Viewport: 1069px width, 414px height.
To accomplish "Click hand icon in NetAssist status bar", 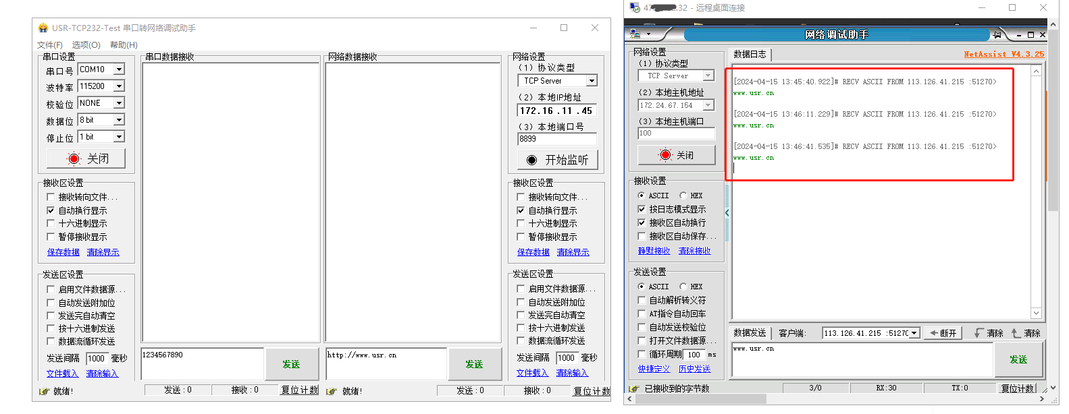I will [x=634, y=388].
